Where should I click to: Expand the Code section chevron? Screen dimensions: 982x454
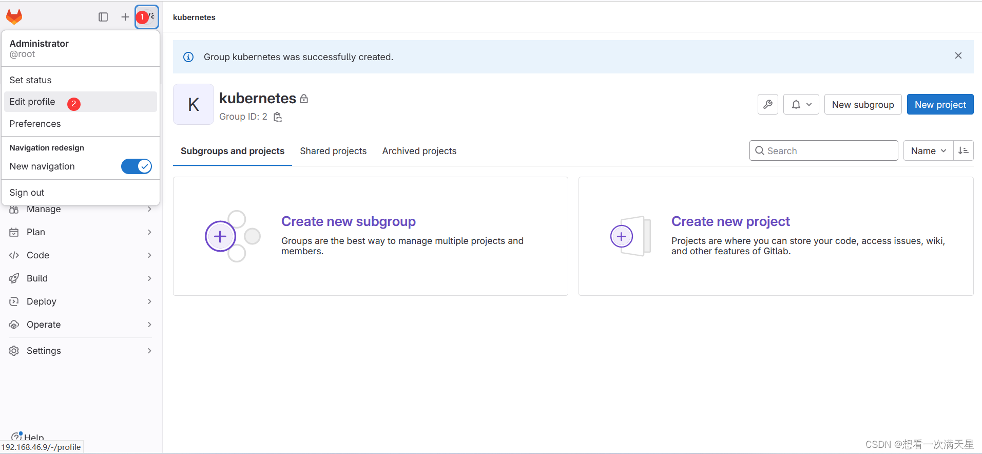149,255
